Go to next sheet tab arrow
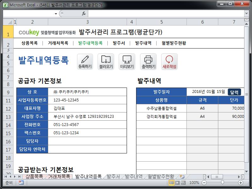Viewport: 252px width, 189px height. (15, 177)
